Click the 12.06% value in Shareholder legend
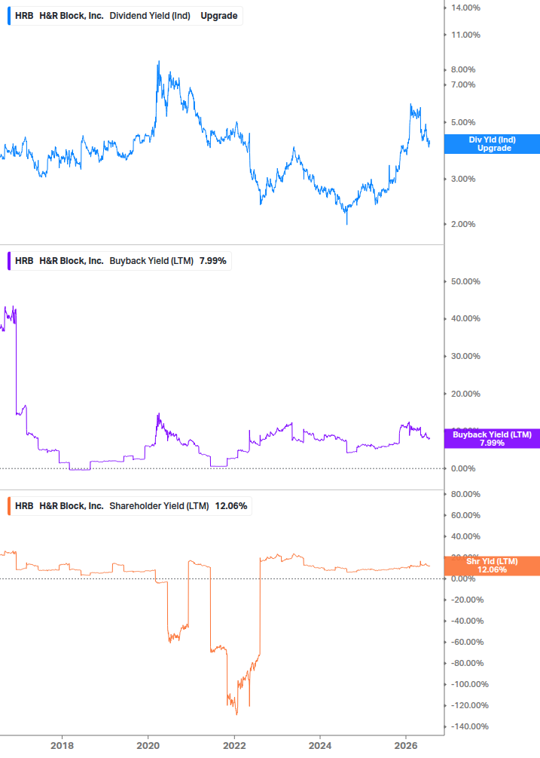This screenshot has width=540, height=758. 231,506
